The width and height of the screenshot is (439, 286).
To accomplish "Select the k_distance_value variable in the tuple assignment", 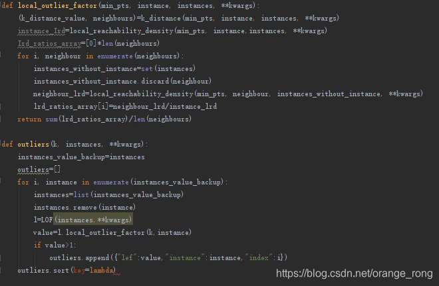I will tap(53, 18).
